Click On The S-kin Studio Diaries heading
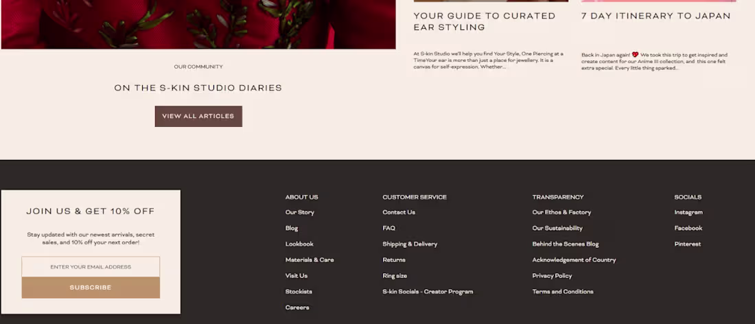This screenshot has width=755, height=324. pos(198,88)
